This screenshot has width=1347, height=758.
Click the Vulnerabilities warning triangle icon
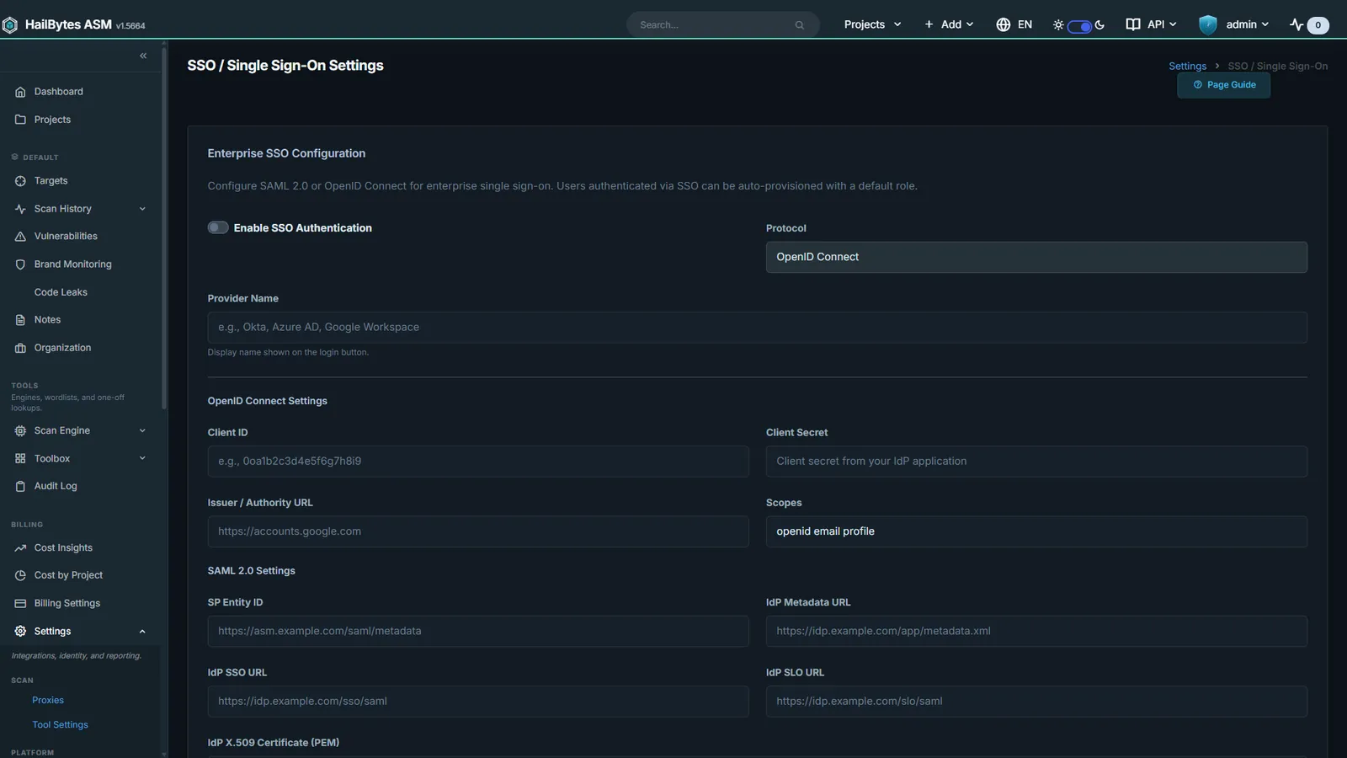point(20,237)
